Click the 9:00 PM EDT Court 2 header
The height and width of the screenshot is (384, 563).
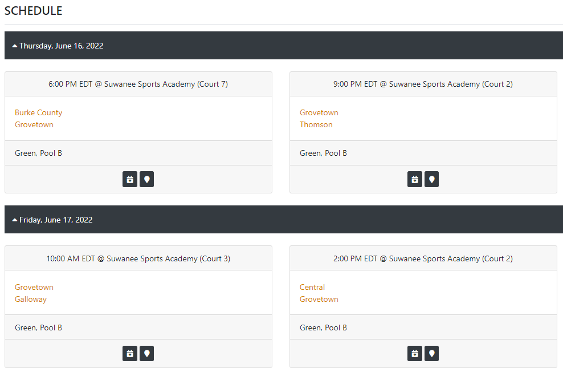pyautogui.click(x=423, y=84)
